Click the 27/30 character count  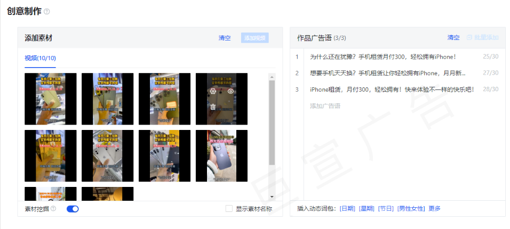[x=490, y=73]
